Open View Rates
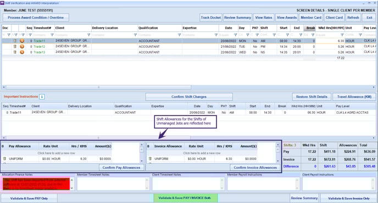This screenshot has height=203, width=378. coord(264,18)
